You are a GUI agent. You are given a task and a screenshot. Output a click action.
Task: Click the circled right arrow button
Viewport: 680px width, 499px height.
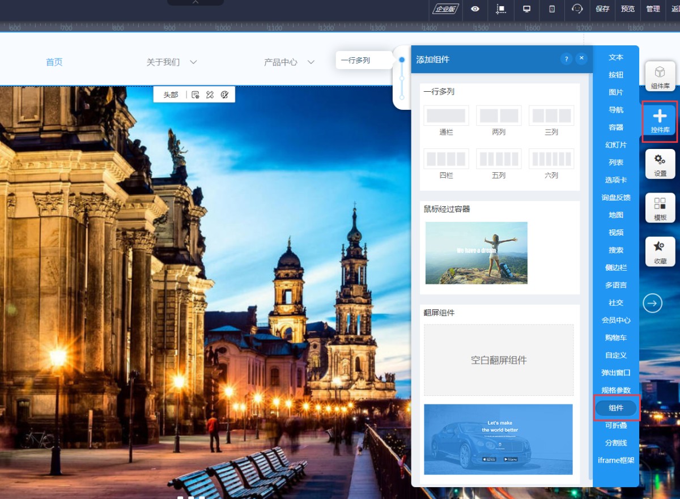point(652,303)
